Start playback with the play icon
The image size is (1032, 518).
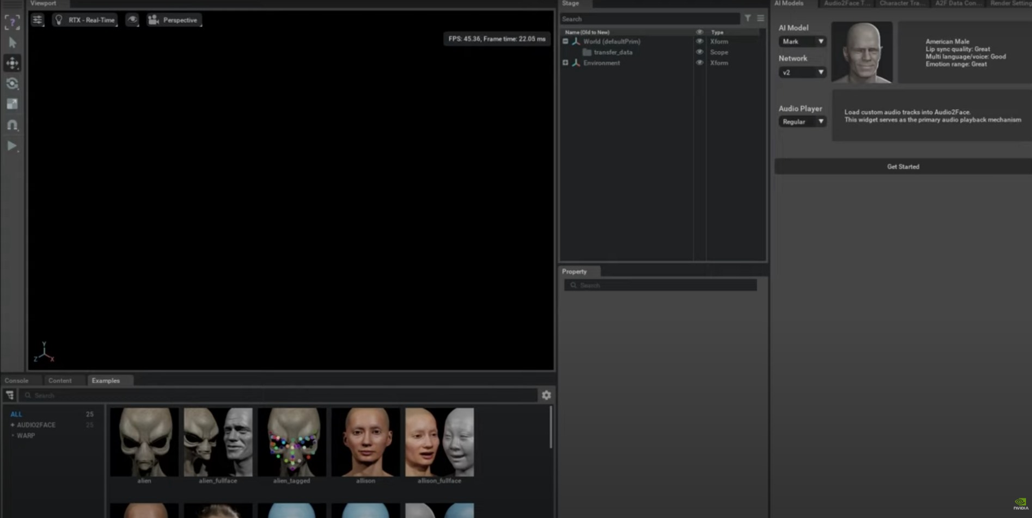12,145
